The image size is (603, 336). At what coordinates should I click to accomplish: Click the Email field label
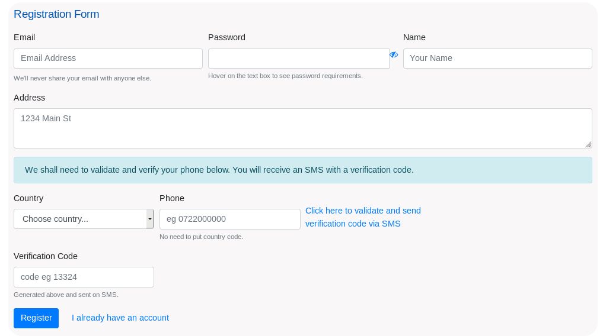tap(24, 37)
